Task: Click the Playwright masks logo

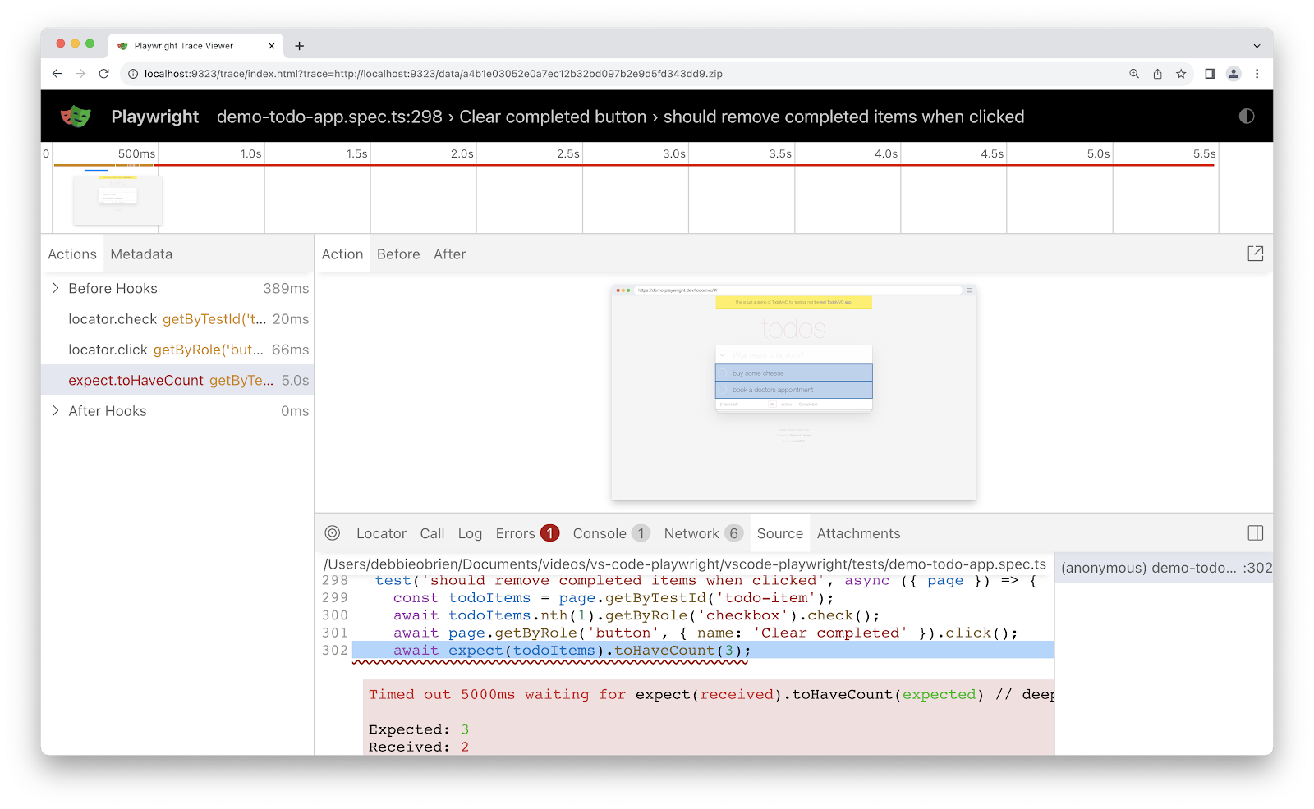Action: [x=76, y=116]
